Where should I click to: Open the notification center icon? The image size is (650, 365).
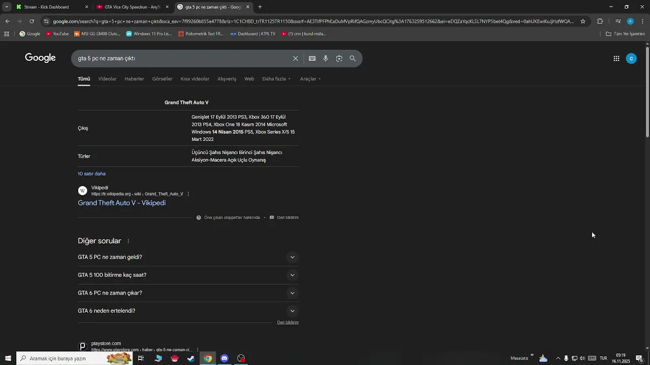pos(639,358)
